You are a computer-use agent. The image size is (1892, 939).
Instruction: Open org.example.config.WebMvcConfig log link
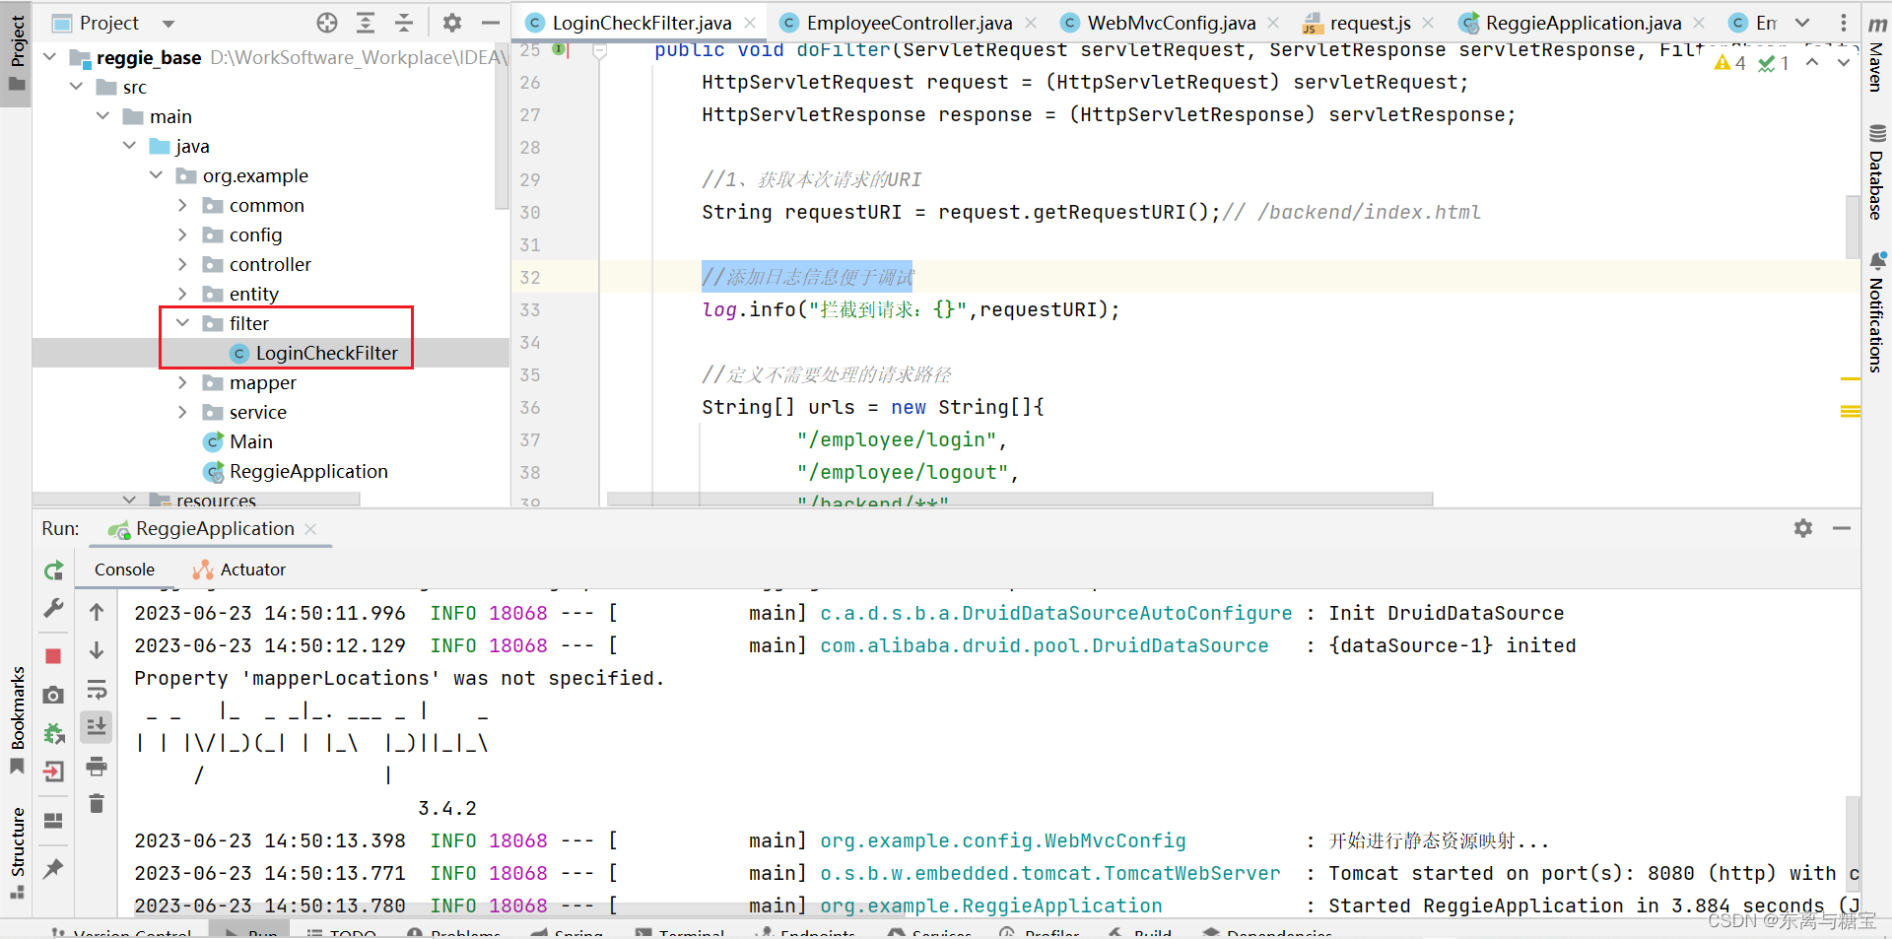tap(1002, 840)
